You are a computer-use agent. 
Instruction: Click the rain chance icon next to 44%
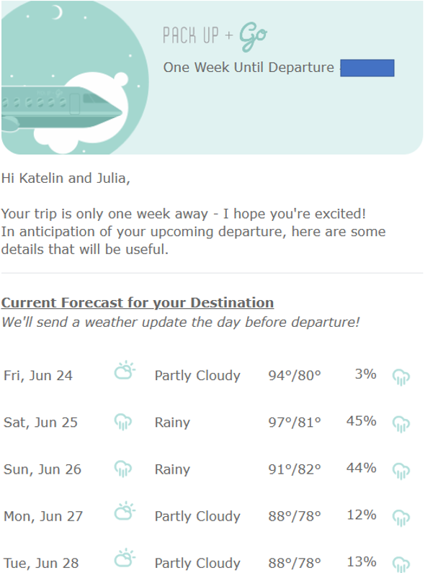tap(401, 471)
